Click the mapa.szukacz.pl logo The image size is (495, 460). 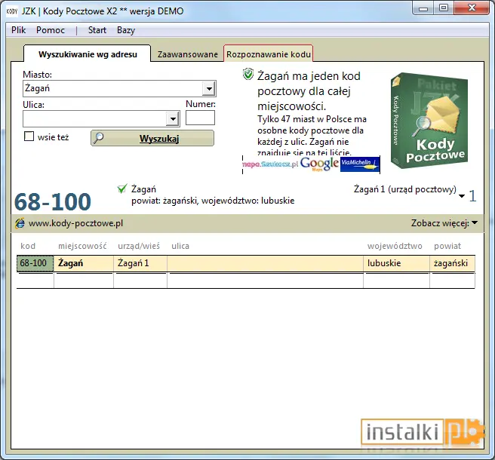coord(271,164)
